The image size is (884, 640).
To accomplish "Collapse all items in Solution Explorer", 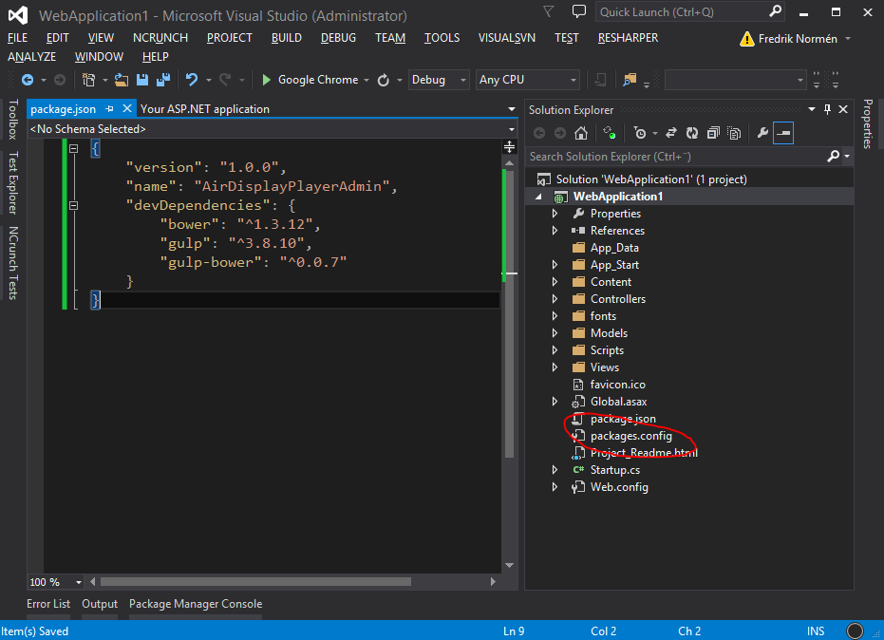I will pyautogui.click(x=713, y=133).
